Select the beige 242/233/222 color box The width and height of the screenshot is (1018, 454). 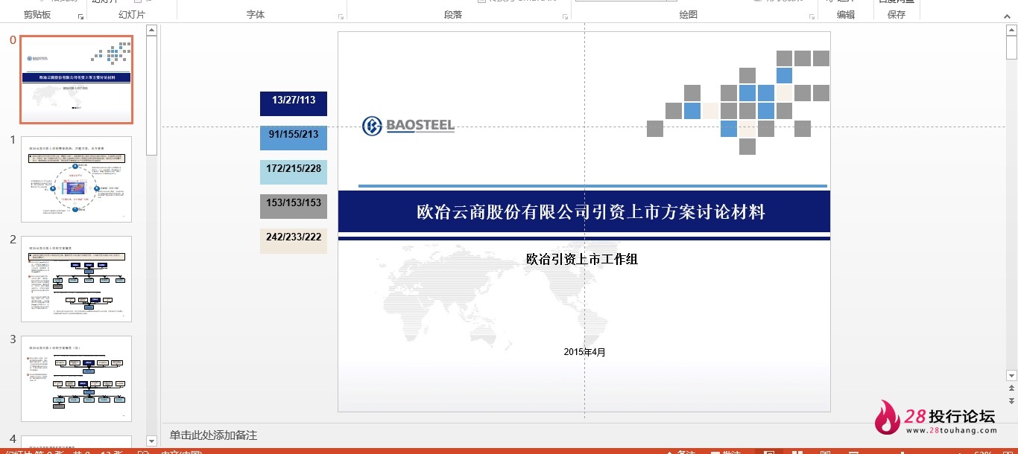[x=294, y=240]
